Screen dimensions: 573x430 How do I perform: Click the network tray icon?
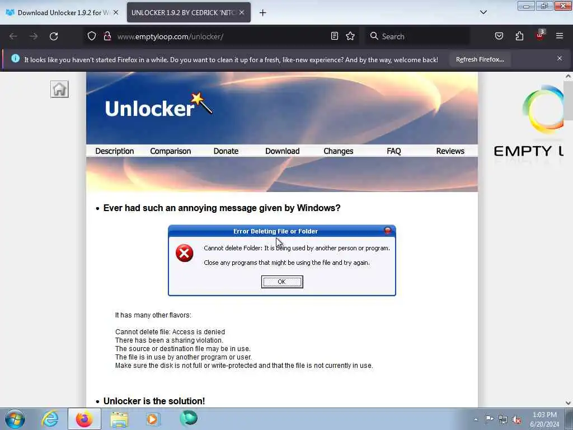coord(503,419)
